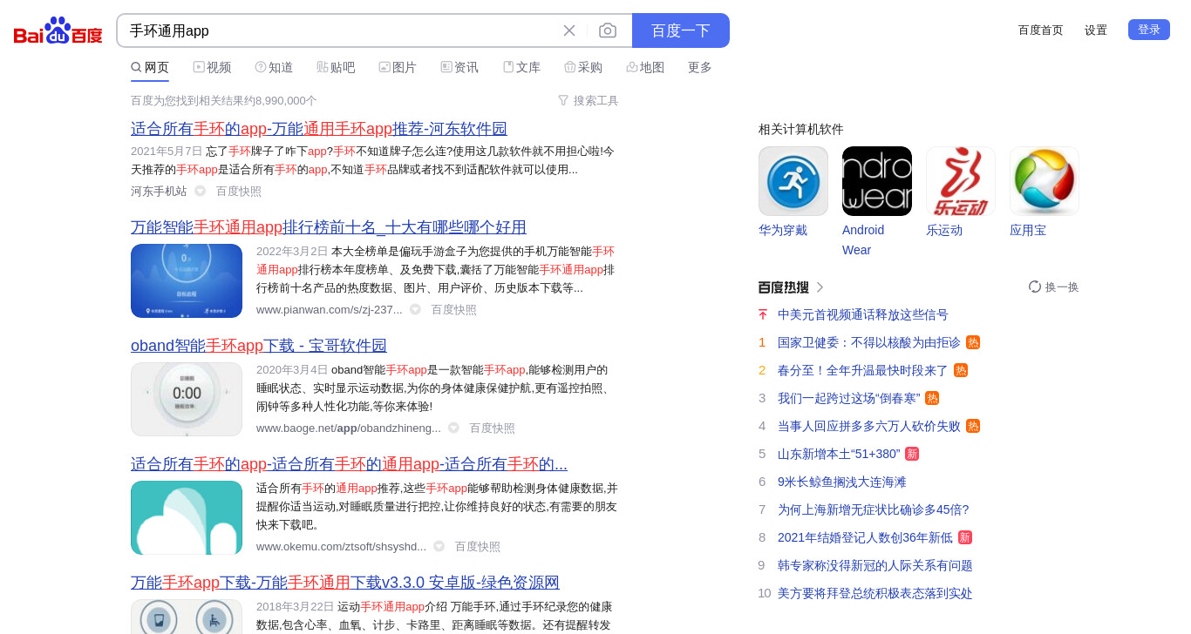The image size is (1191, 634).
Task: Switch to the 文库 tab
Action: [x=521, y=67]
